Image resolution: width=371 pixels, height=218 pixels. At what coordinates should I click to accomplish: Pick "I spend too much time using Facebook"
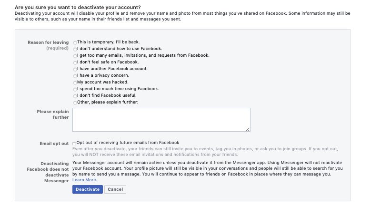point(75,90)
